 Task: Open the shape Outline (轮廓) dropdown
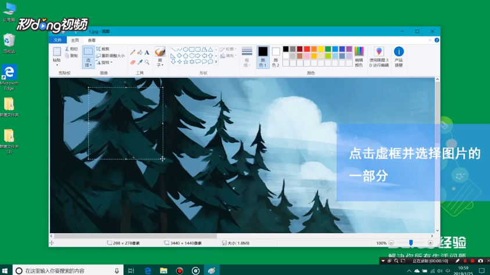click(228, 49)
